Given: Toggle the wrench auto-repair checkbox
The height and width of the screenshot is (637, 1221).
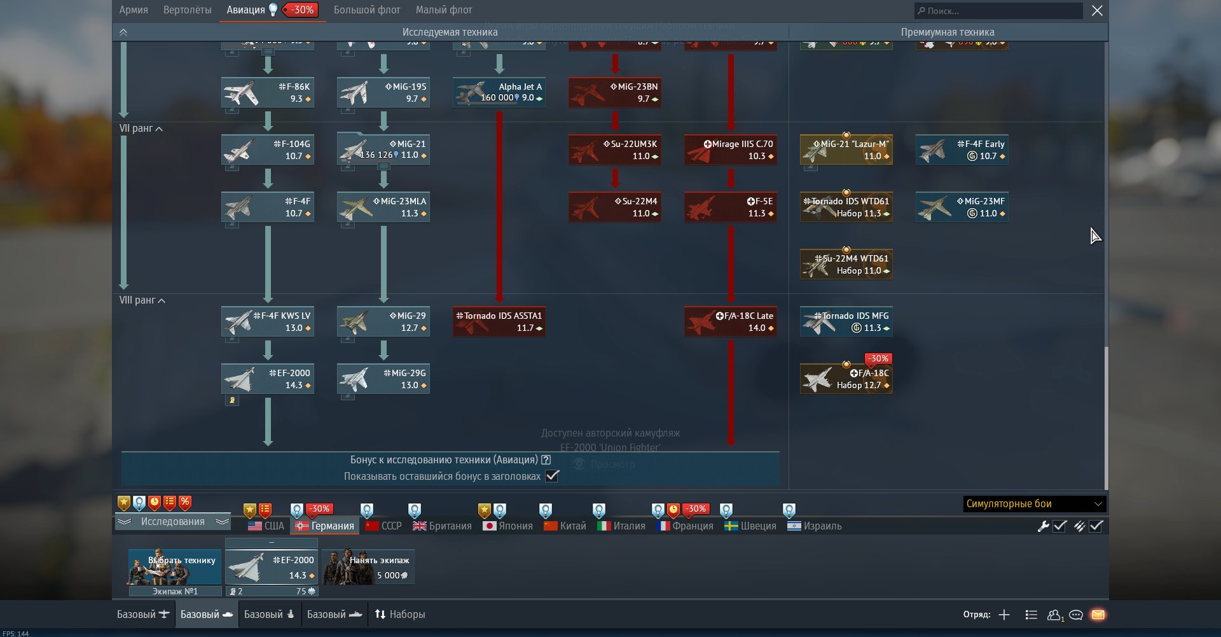Looking at the screenshot, I should (1059, 526).
